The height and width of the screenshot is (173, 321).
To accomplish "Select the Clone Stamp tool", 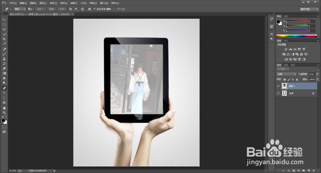I will click(4, 59).
